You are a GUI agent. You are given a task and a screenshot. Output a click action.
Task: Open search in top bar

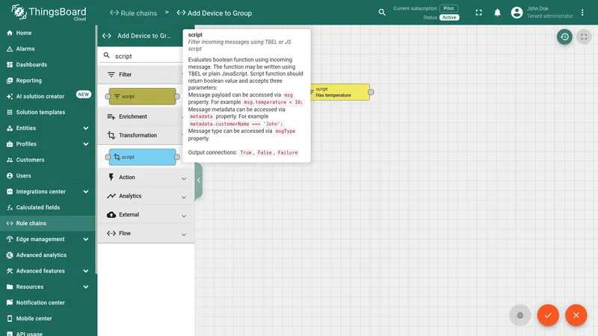tap(382, 13)
